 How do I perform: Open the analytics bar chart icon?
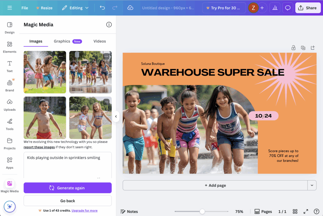[x=275, y=8]
